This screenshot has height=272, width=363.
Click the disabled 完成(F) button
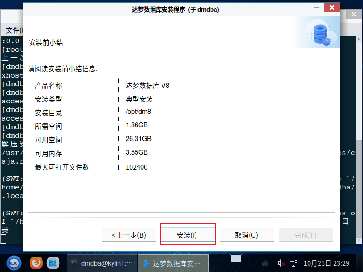[305, 235]
